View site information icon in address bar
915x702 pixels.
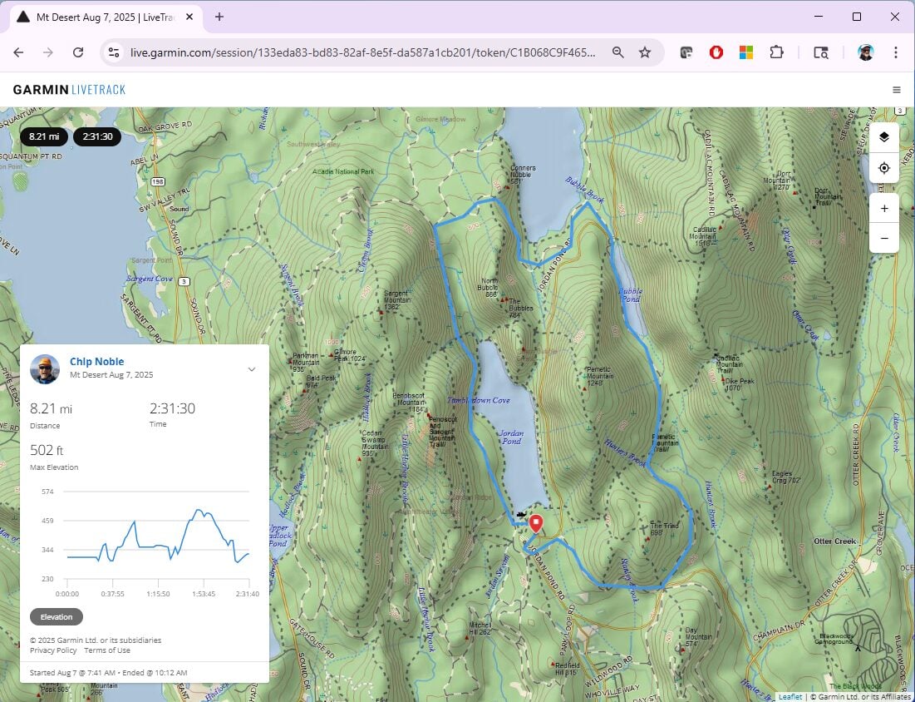pyautogui.click(x=113, y=52)
